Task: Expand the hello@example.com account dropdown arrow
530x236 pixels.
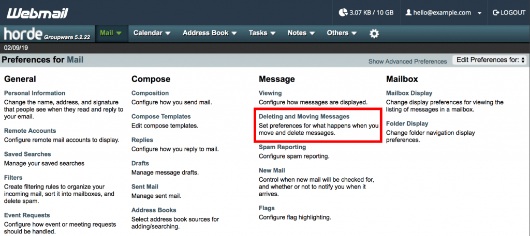Action: (x=479, y=13)
